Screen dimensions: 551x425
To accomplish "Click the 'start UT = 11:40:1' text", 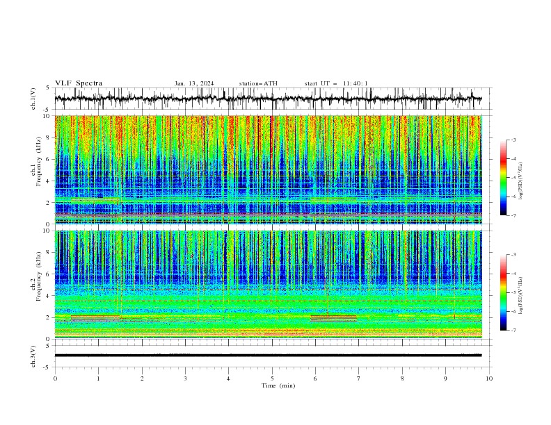I will (x=336, y=83).
